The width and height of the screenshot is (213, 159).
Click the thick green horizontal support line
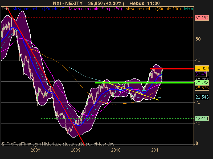click(144, 83)
